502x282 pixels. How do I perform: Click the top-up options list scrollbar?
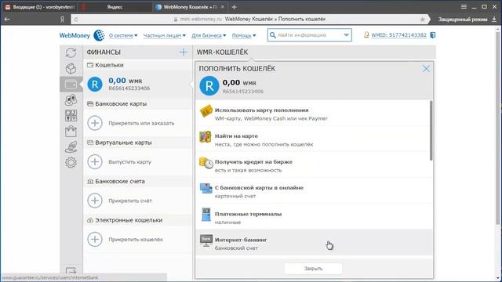431,131
